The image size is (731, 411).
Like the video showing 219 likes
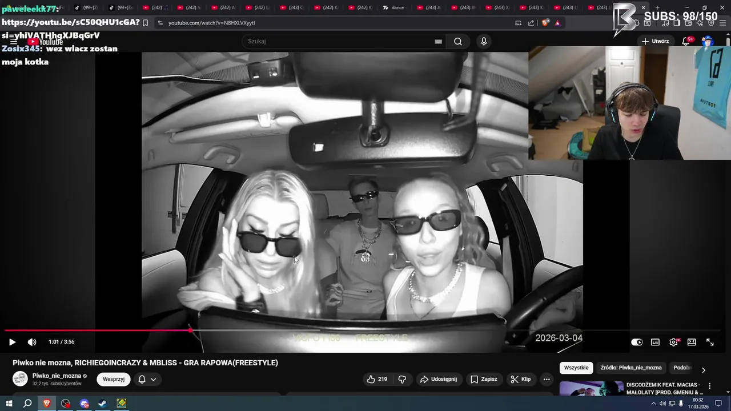(377, 379)
